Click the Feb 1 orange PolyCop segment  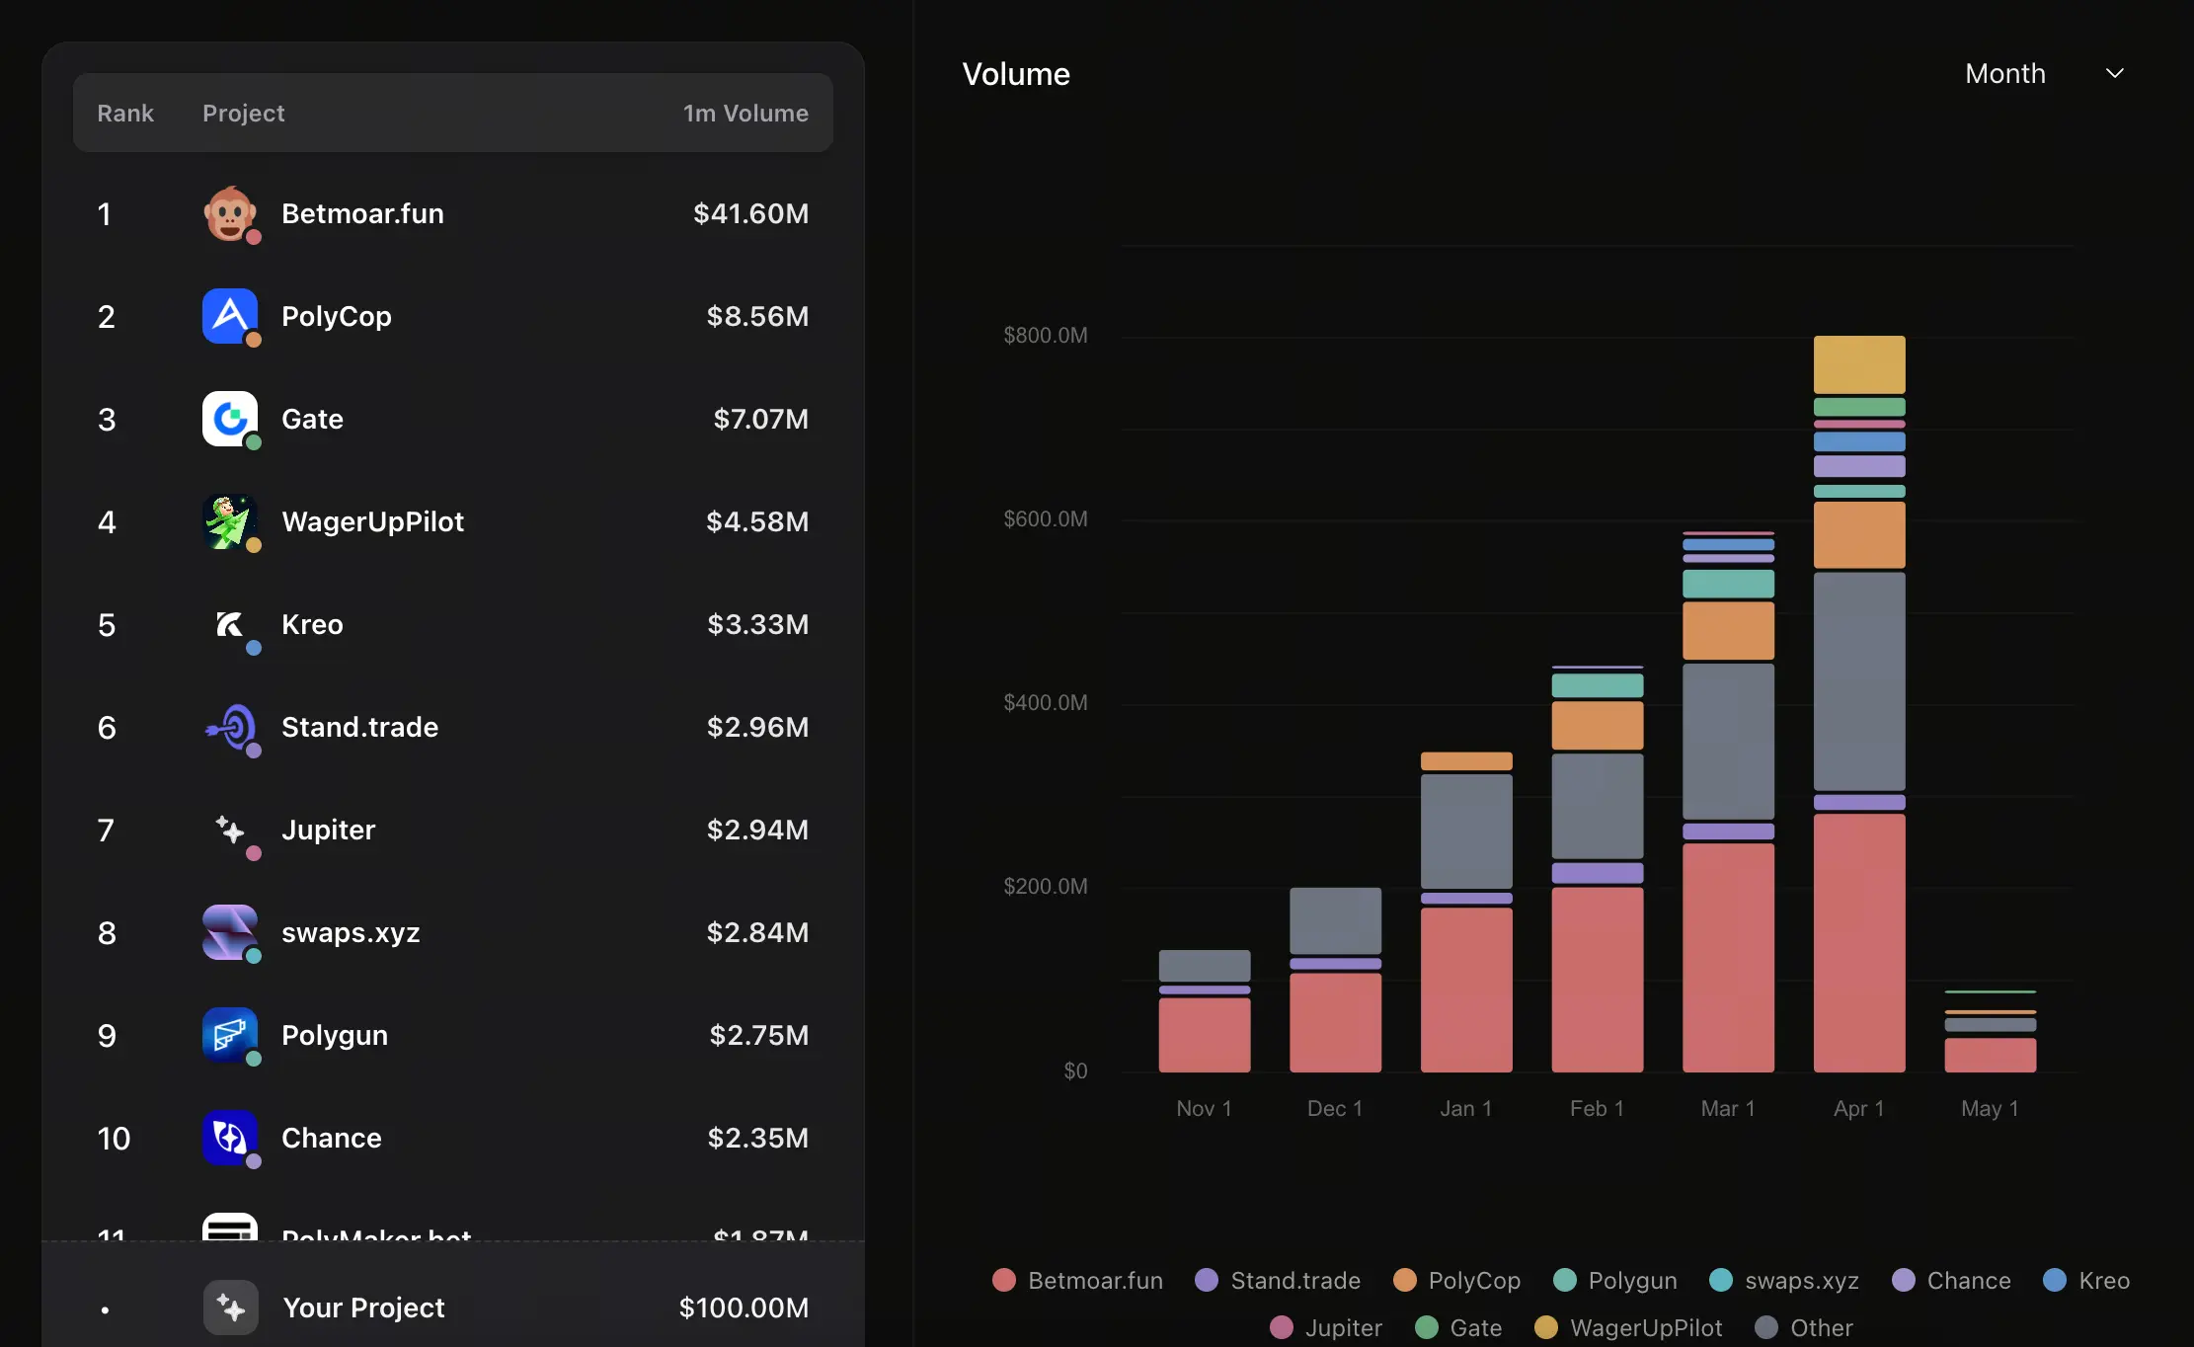(1598, 725)
